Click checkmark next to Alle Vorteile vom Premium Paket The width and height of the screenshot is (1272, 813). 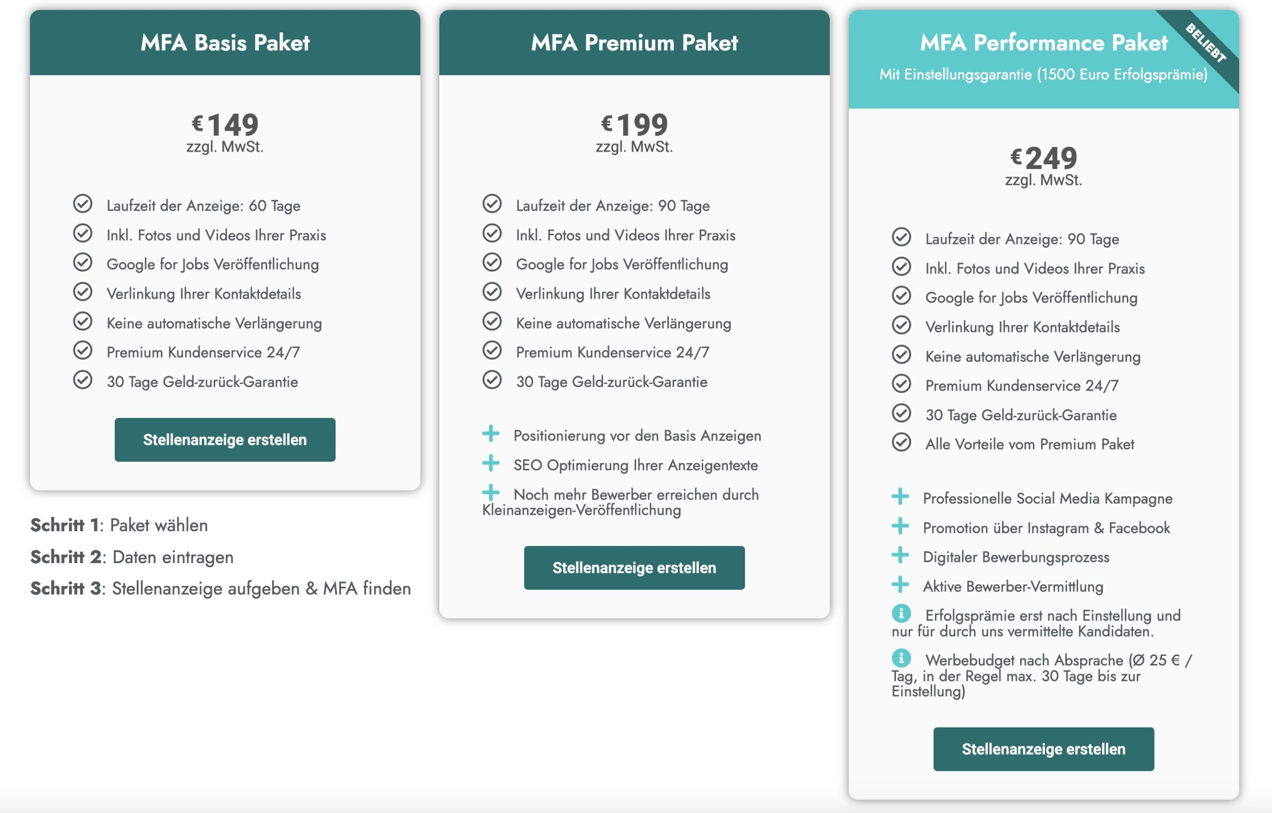click(x=901, y=442)
